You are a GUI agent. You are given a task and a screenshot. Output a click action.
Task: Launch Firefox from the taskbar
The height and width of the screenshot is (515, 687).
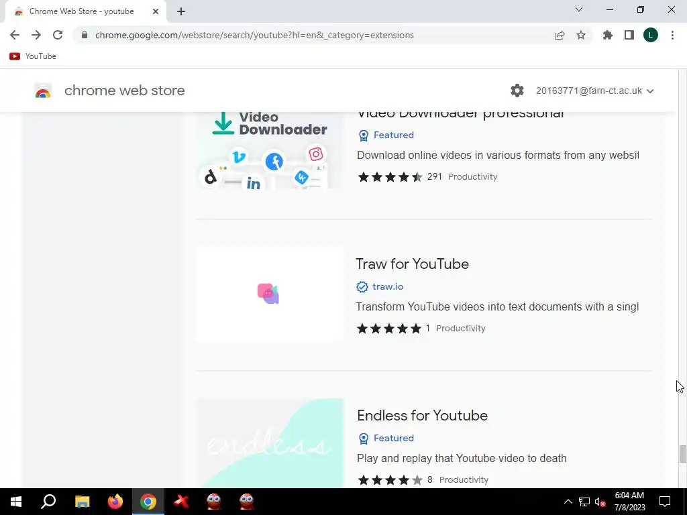(x=115, y=502)
